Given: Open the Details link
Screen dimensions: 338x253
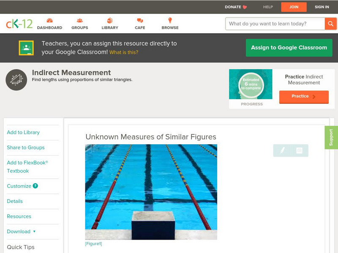Looking at the screenshot, I should (15, 201).
